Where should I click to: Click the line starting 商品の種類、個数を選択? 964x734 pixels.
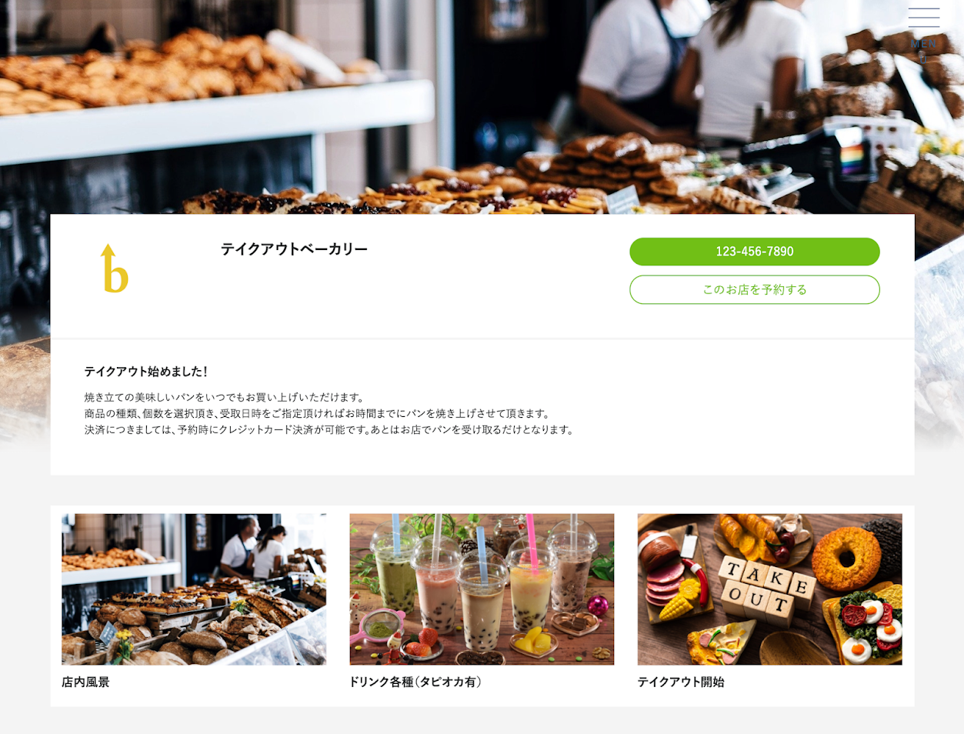click(x=319, y=413)
